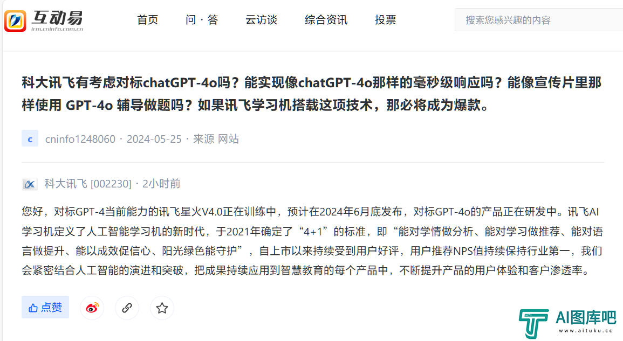Click the cninfo1248060 user avatar
The image size is (623, 341).
click(30, 138)
